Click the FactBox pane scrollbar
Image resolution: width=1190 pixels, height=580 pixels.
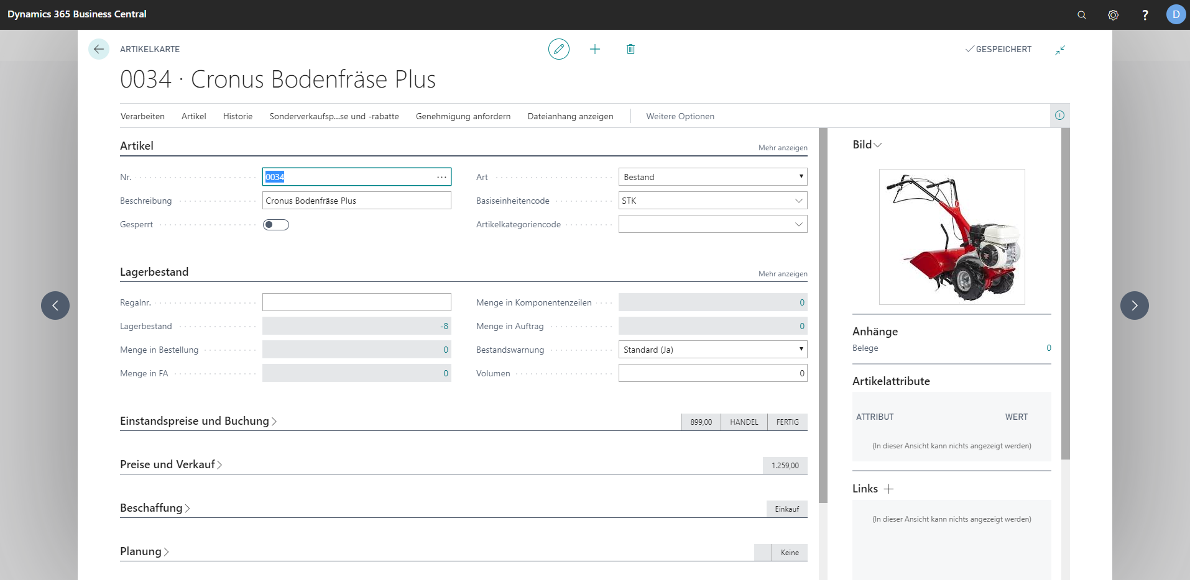click(x=1066, y=293)
